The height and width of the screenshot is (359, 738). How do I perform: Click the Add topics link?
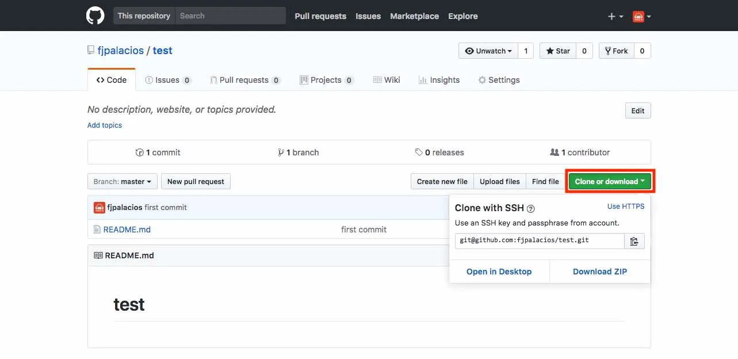105,125
